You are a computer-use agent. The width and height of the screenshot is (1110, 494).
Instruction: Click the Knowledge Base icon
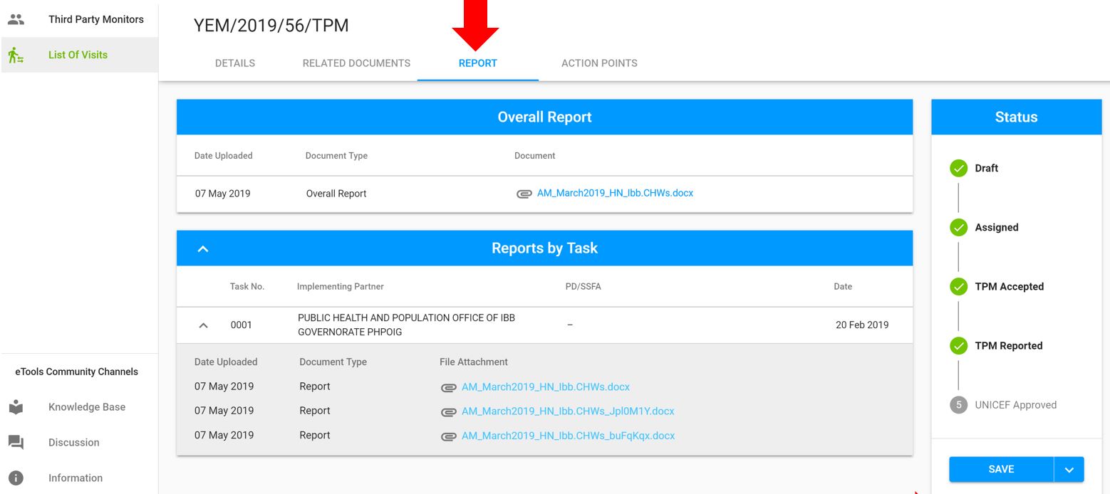[16, 407]
